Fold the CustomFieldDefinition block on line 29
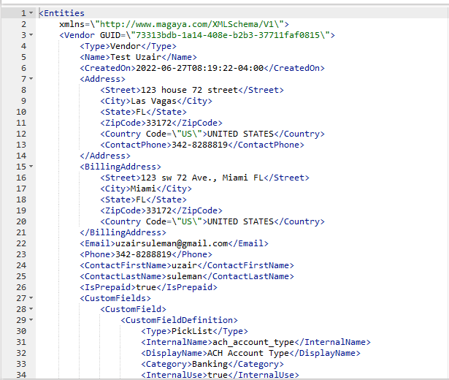Viewport: 449px width, 380px height. click(31, 320)
